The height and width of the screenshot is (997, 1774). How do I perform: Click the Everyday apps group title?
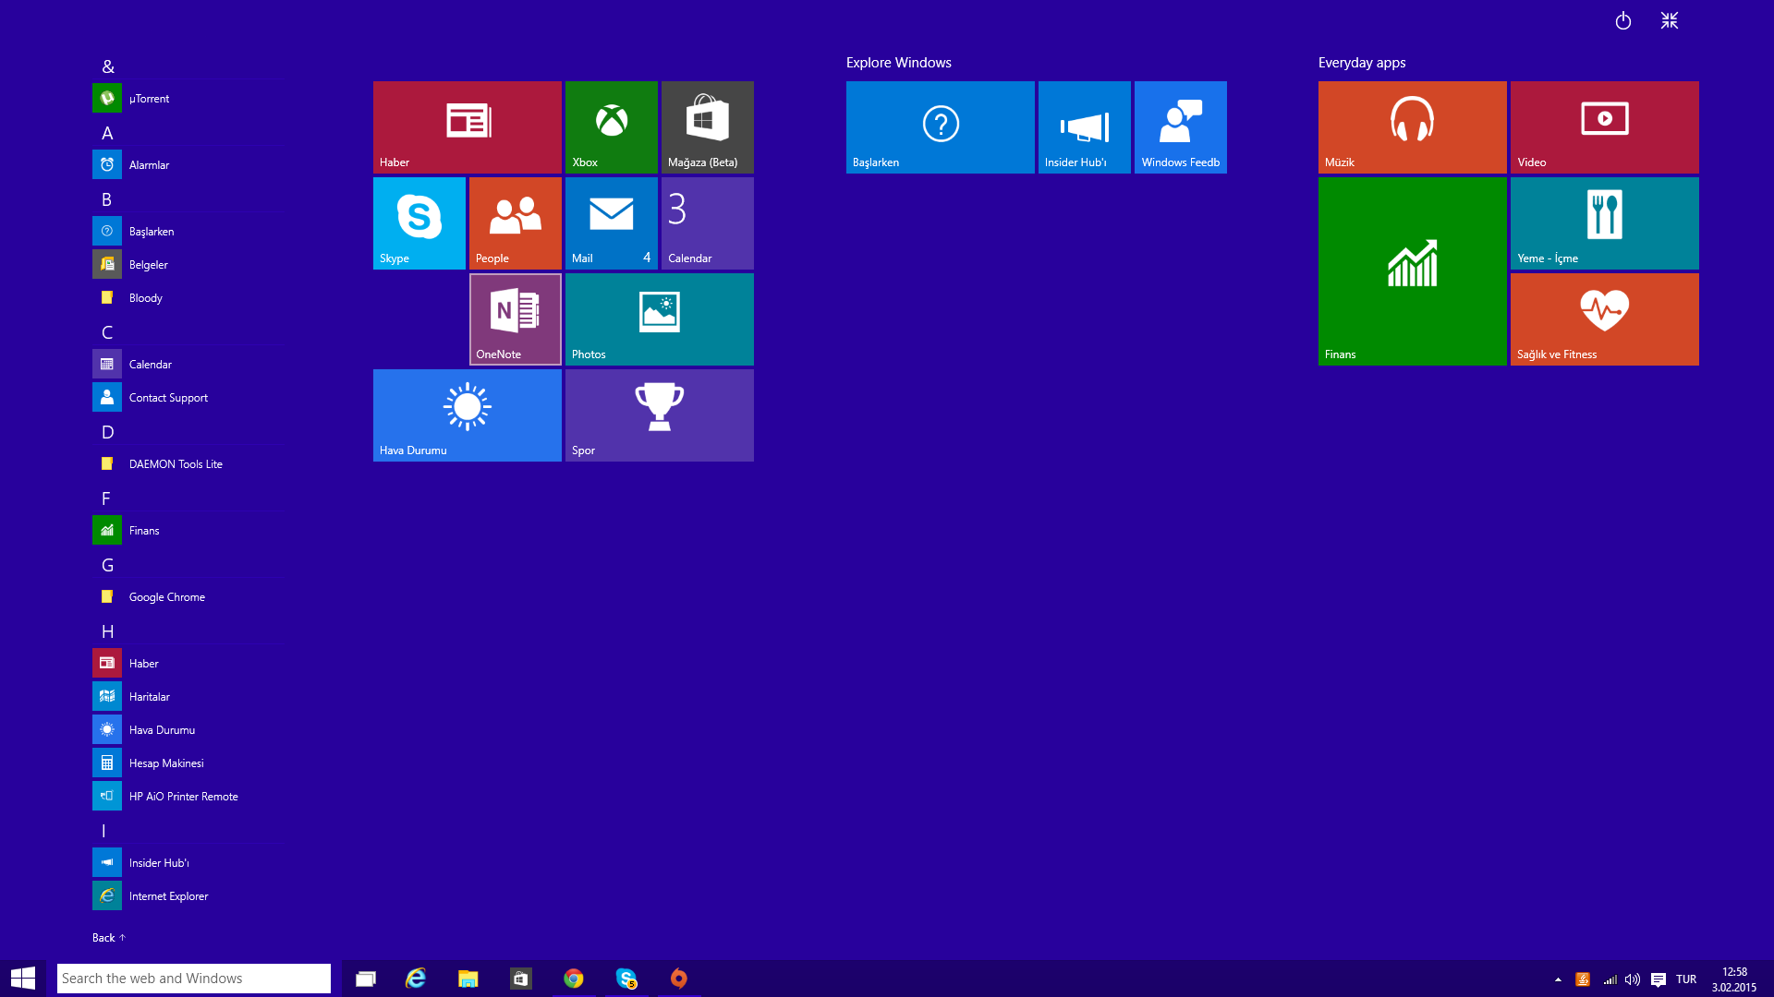click(1362, 63)
